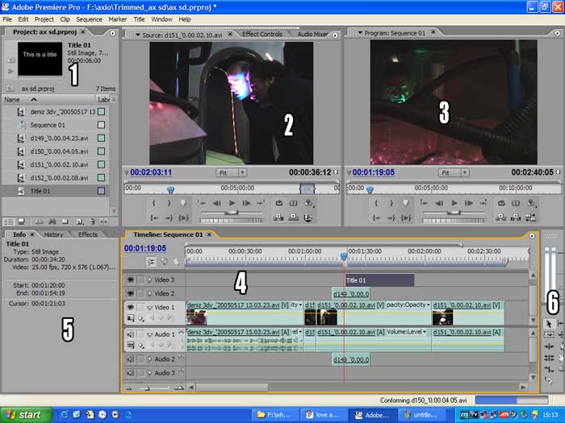The height and width of the screenshot is (423, 565).
Task: Collapse the Video 1 track
Action: click(150, 308)
